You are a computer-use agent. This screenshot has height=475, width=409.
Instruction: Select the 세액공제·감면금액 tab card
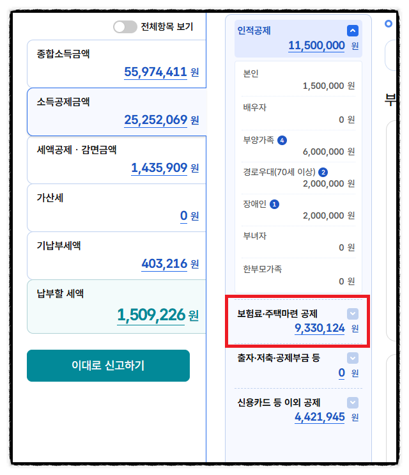click(117, 160)
